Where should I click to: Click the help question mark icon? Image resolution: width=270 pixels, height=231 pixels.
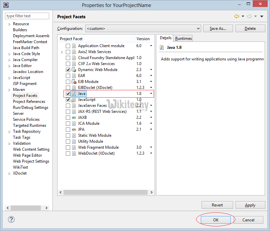pos(11,219)
